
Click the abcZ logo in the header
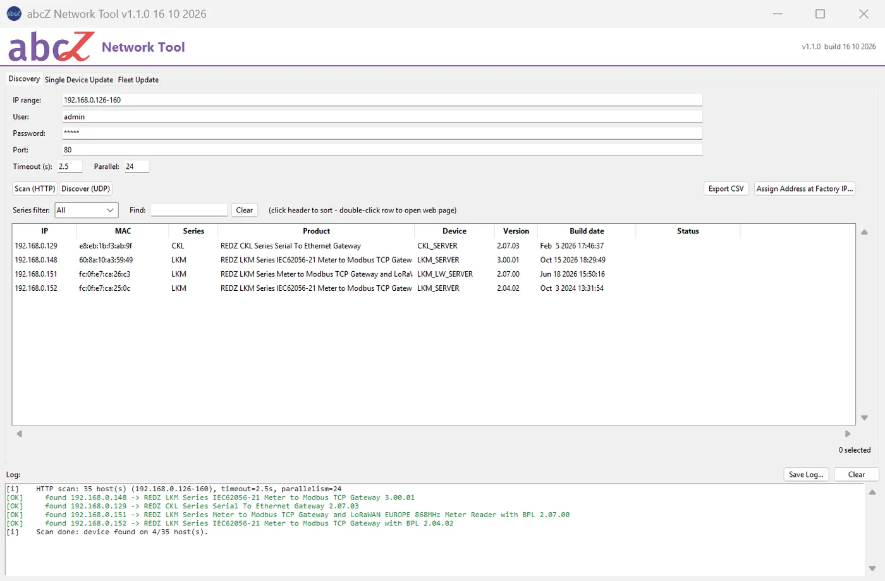coord(51,47)
